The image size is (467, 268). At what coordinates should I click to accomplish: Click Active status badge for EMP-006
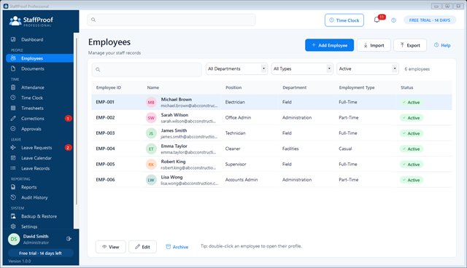tap(411, 180)
